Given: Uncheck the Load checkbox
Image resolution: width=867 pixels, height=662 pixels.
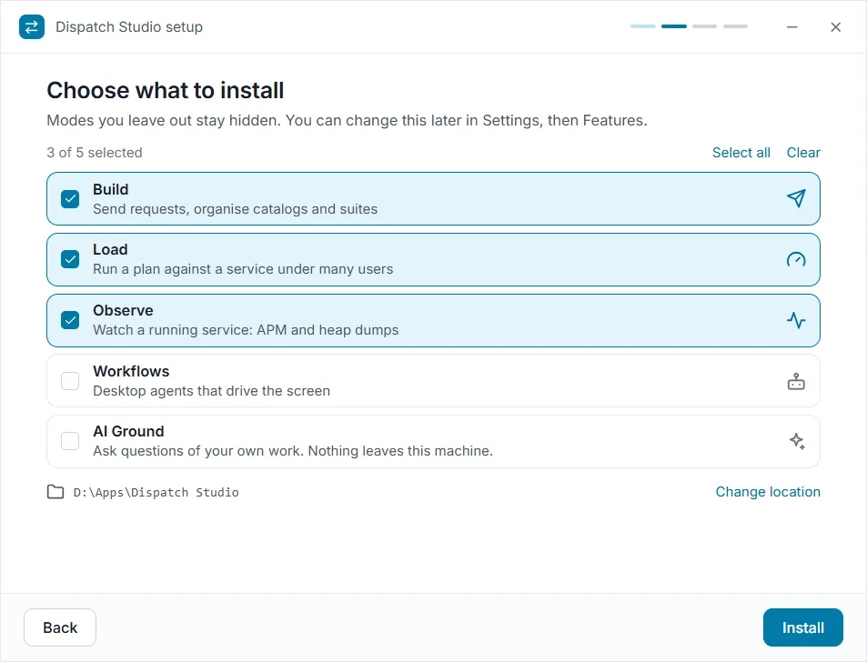Looking at the screenshot, I should coord(70,259).
